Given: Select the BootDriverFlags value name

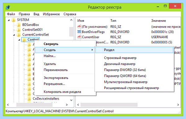Looking at the screenshot, I should pyautogui.click(x=93, y=32).
